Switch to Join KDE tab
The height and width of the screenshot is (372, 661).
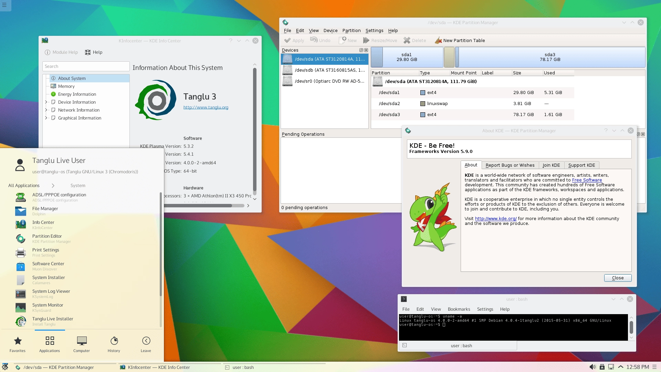tap(551, 165)
